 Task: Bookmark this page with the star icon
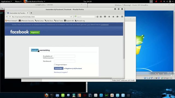(97, 17)
